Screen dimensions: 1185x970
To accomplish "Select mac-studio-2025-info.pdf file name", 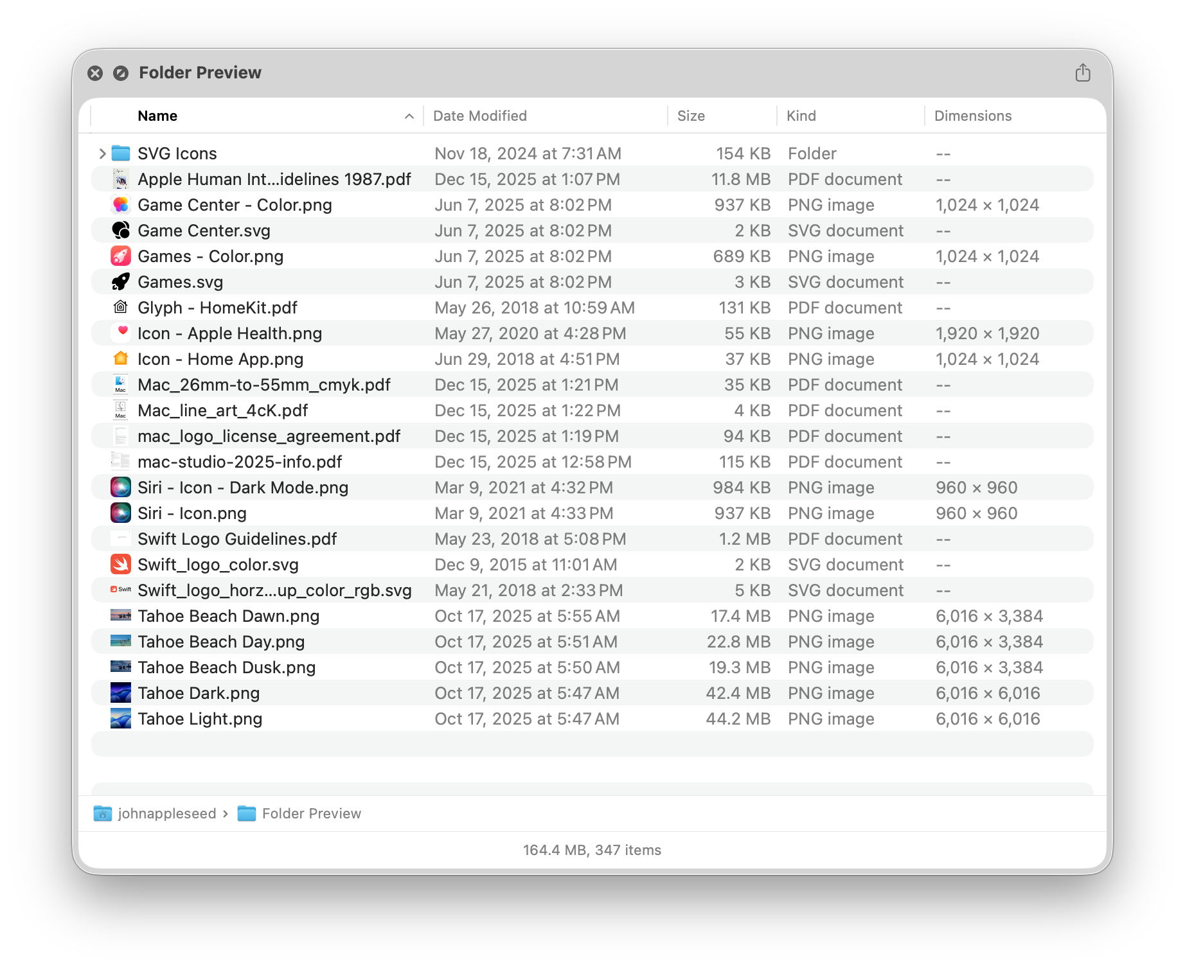I will tap(240, 462).
